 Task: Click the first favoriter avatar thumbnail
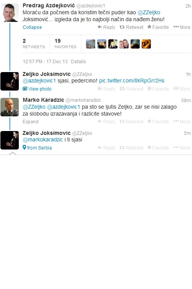coord(91,44)
